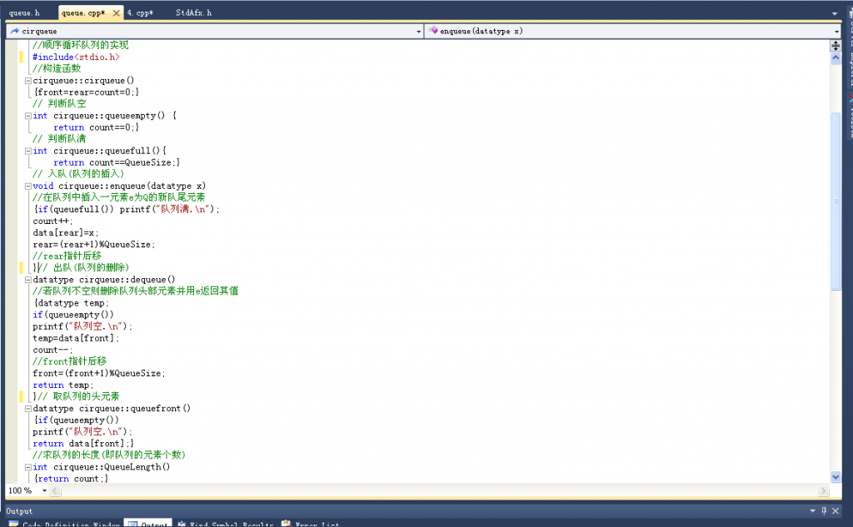The width and height of the screenshot is (853, 527).
Task: Collapse the QueueLength() function block
Action: click(x=27, y=467)
